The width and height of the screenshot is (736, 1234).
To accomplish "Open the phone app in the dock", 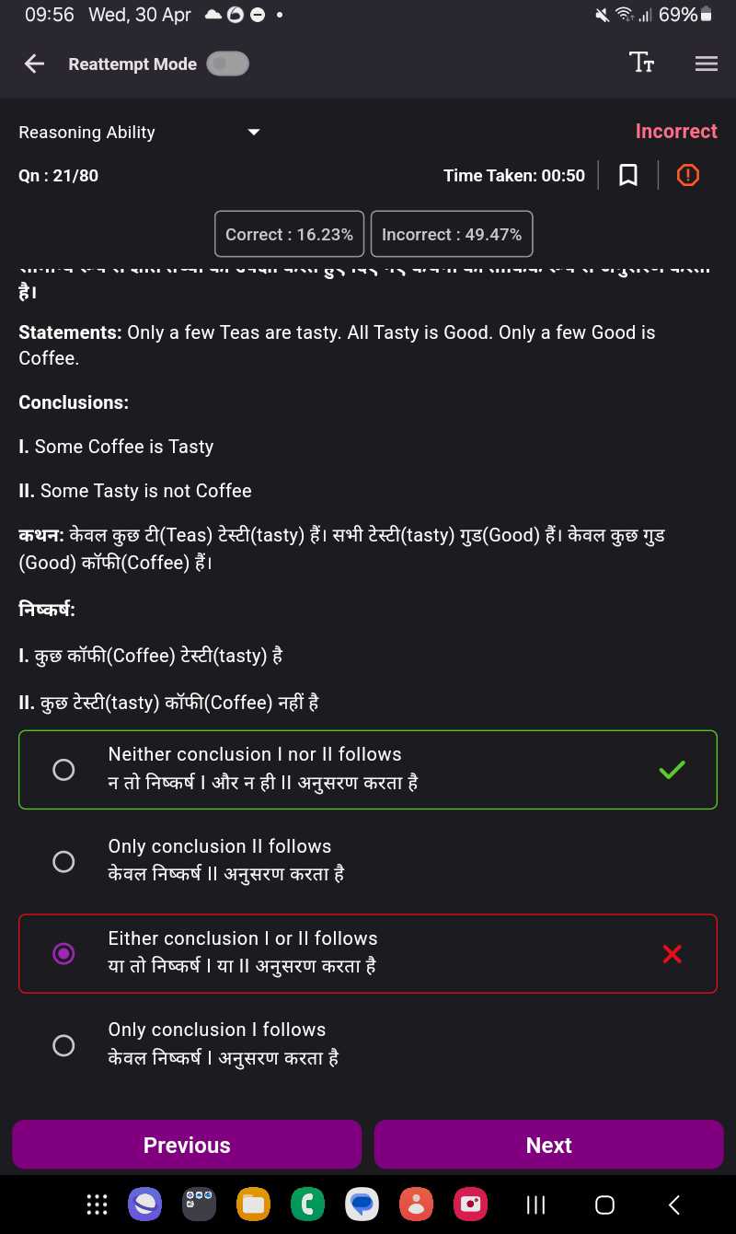I will (x=307, y=1204).
